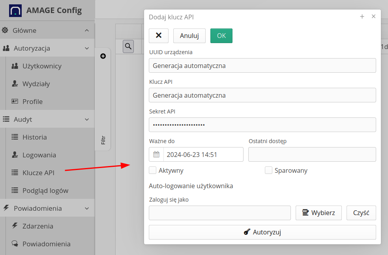Enable the Aktywny checkbox
The width and height of the screenshot is (388, 255).
point(153,170)
